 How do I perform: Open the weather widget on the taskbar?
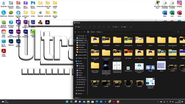coord(5,102)
